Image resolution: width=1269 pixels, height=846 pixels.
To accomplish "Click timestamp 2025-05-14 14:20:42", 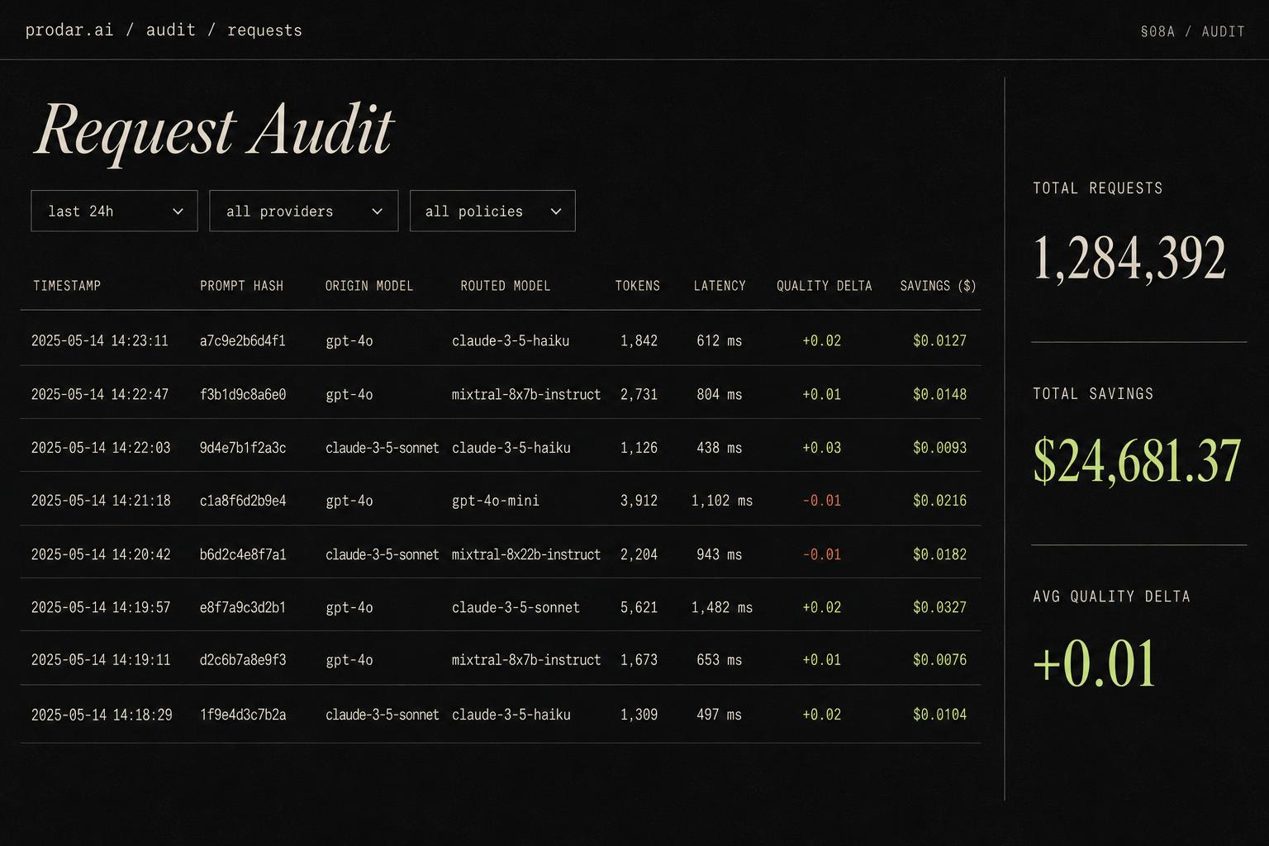I will tap(101, 554).
